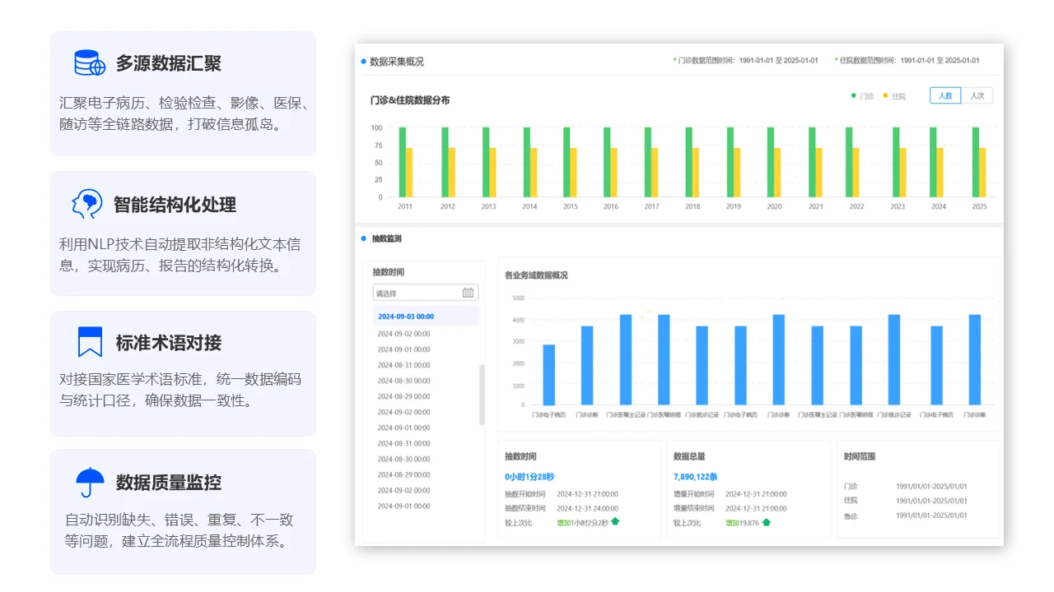The width and height of the screenshot is (1054, 592).
Task: Click the 抽数开始时间 label
Action: coord(525,494)
